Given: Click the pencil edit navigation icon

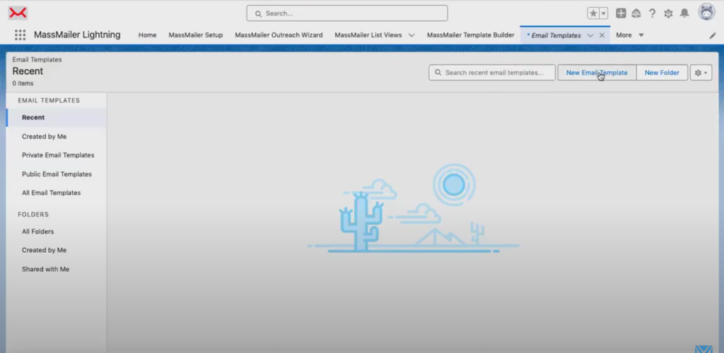Looking at the screenshot, I should (713, 35).
